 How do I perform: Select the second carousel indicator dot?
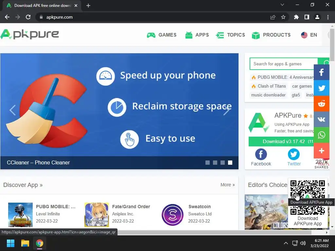pos(215,163)
